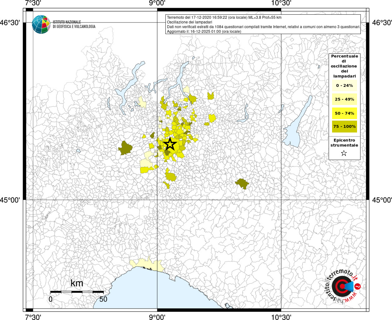The height and width of the screenshot is (320, 392).
Task: Select the 25 - 49% legend swatch
Action: tap(345, 99)
